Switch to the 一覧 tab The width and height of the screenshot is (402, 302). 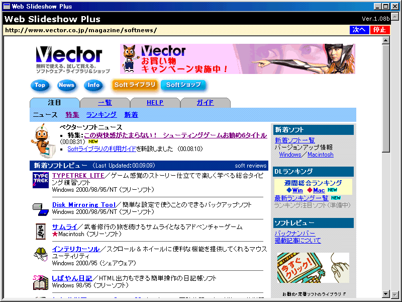coord(105,103)
